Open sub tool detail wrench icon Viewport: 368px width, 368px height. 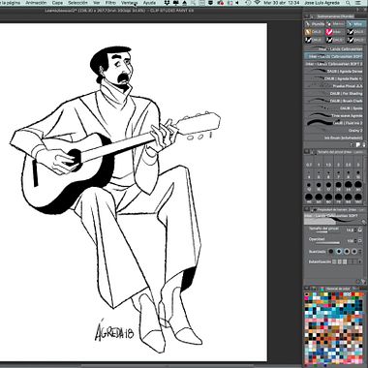point(362,282)
